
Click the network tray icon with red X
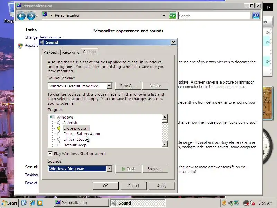246,203
